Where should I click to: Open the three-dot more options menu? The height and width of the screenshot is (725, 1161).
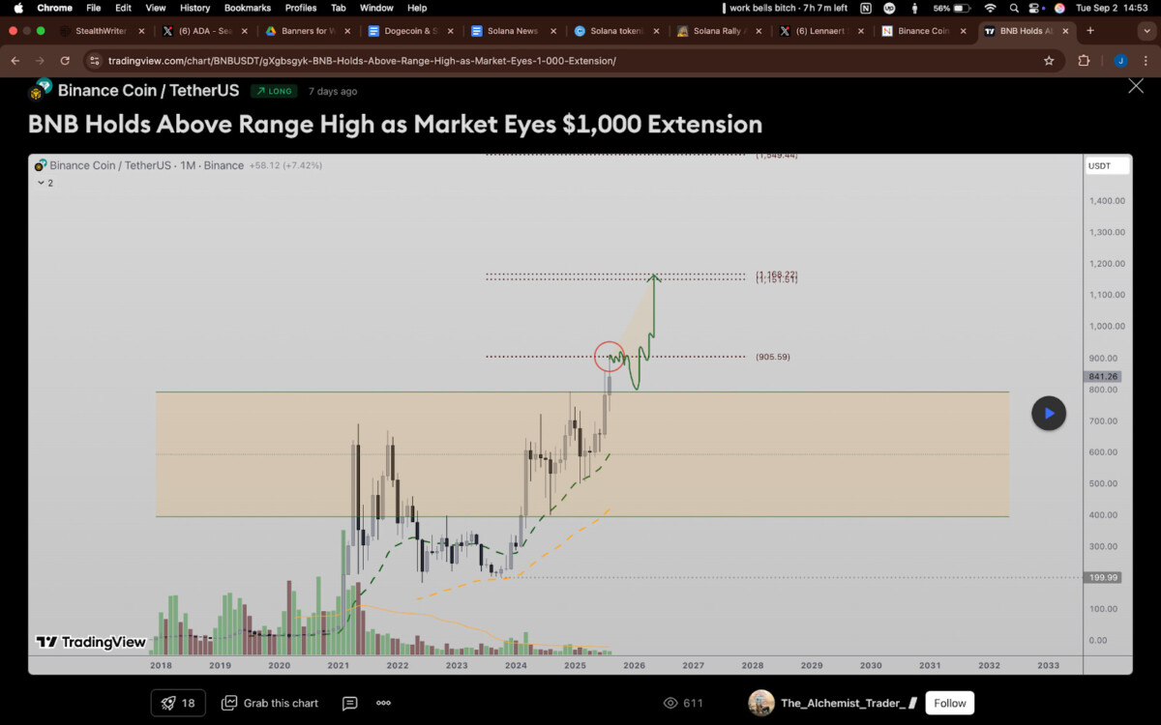(383, 703)
